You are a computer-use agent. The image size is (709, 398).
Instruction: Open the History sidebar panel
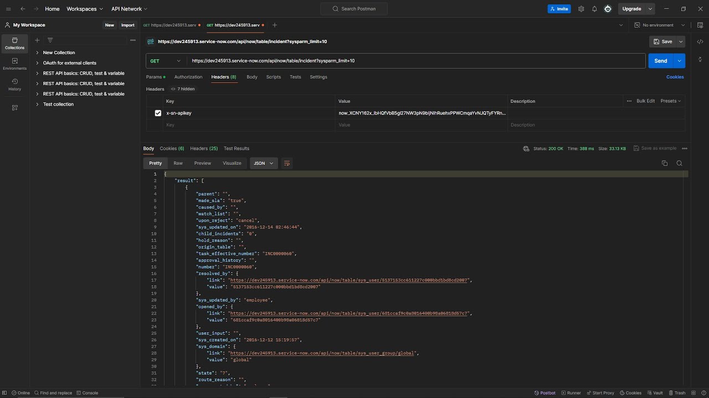[x=15, y=85]
